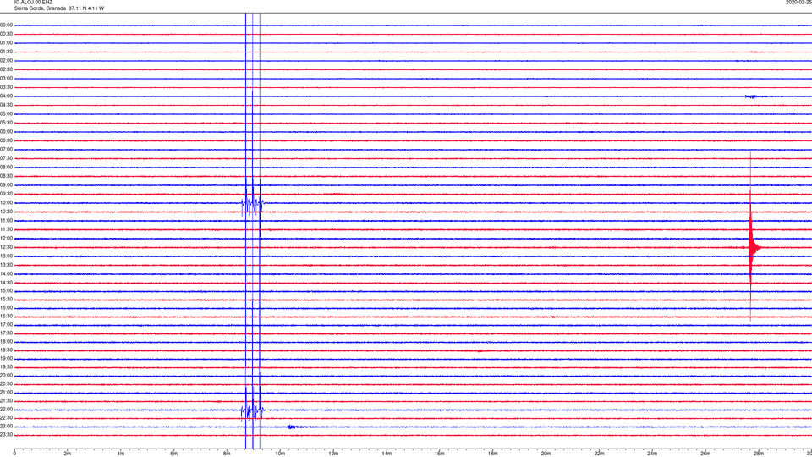The height and width of the screenshot is (457, 812).
Task: Select the 01:30 trace time label
Action: coord(6,52)
